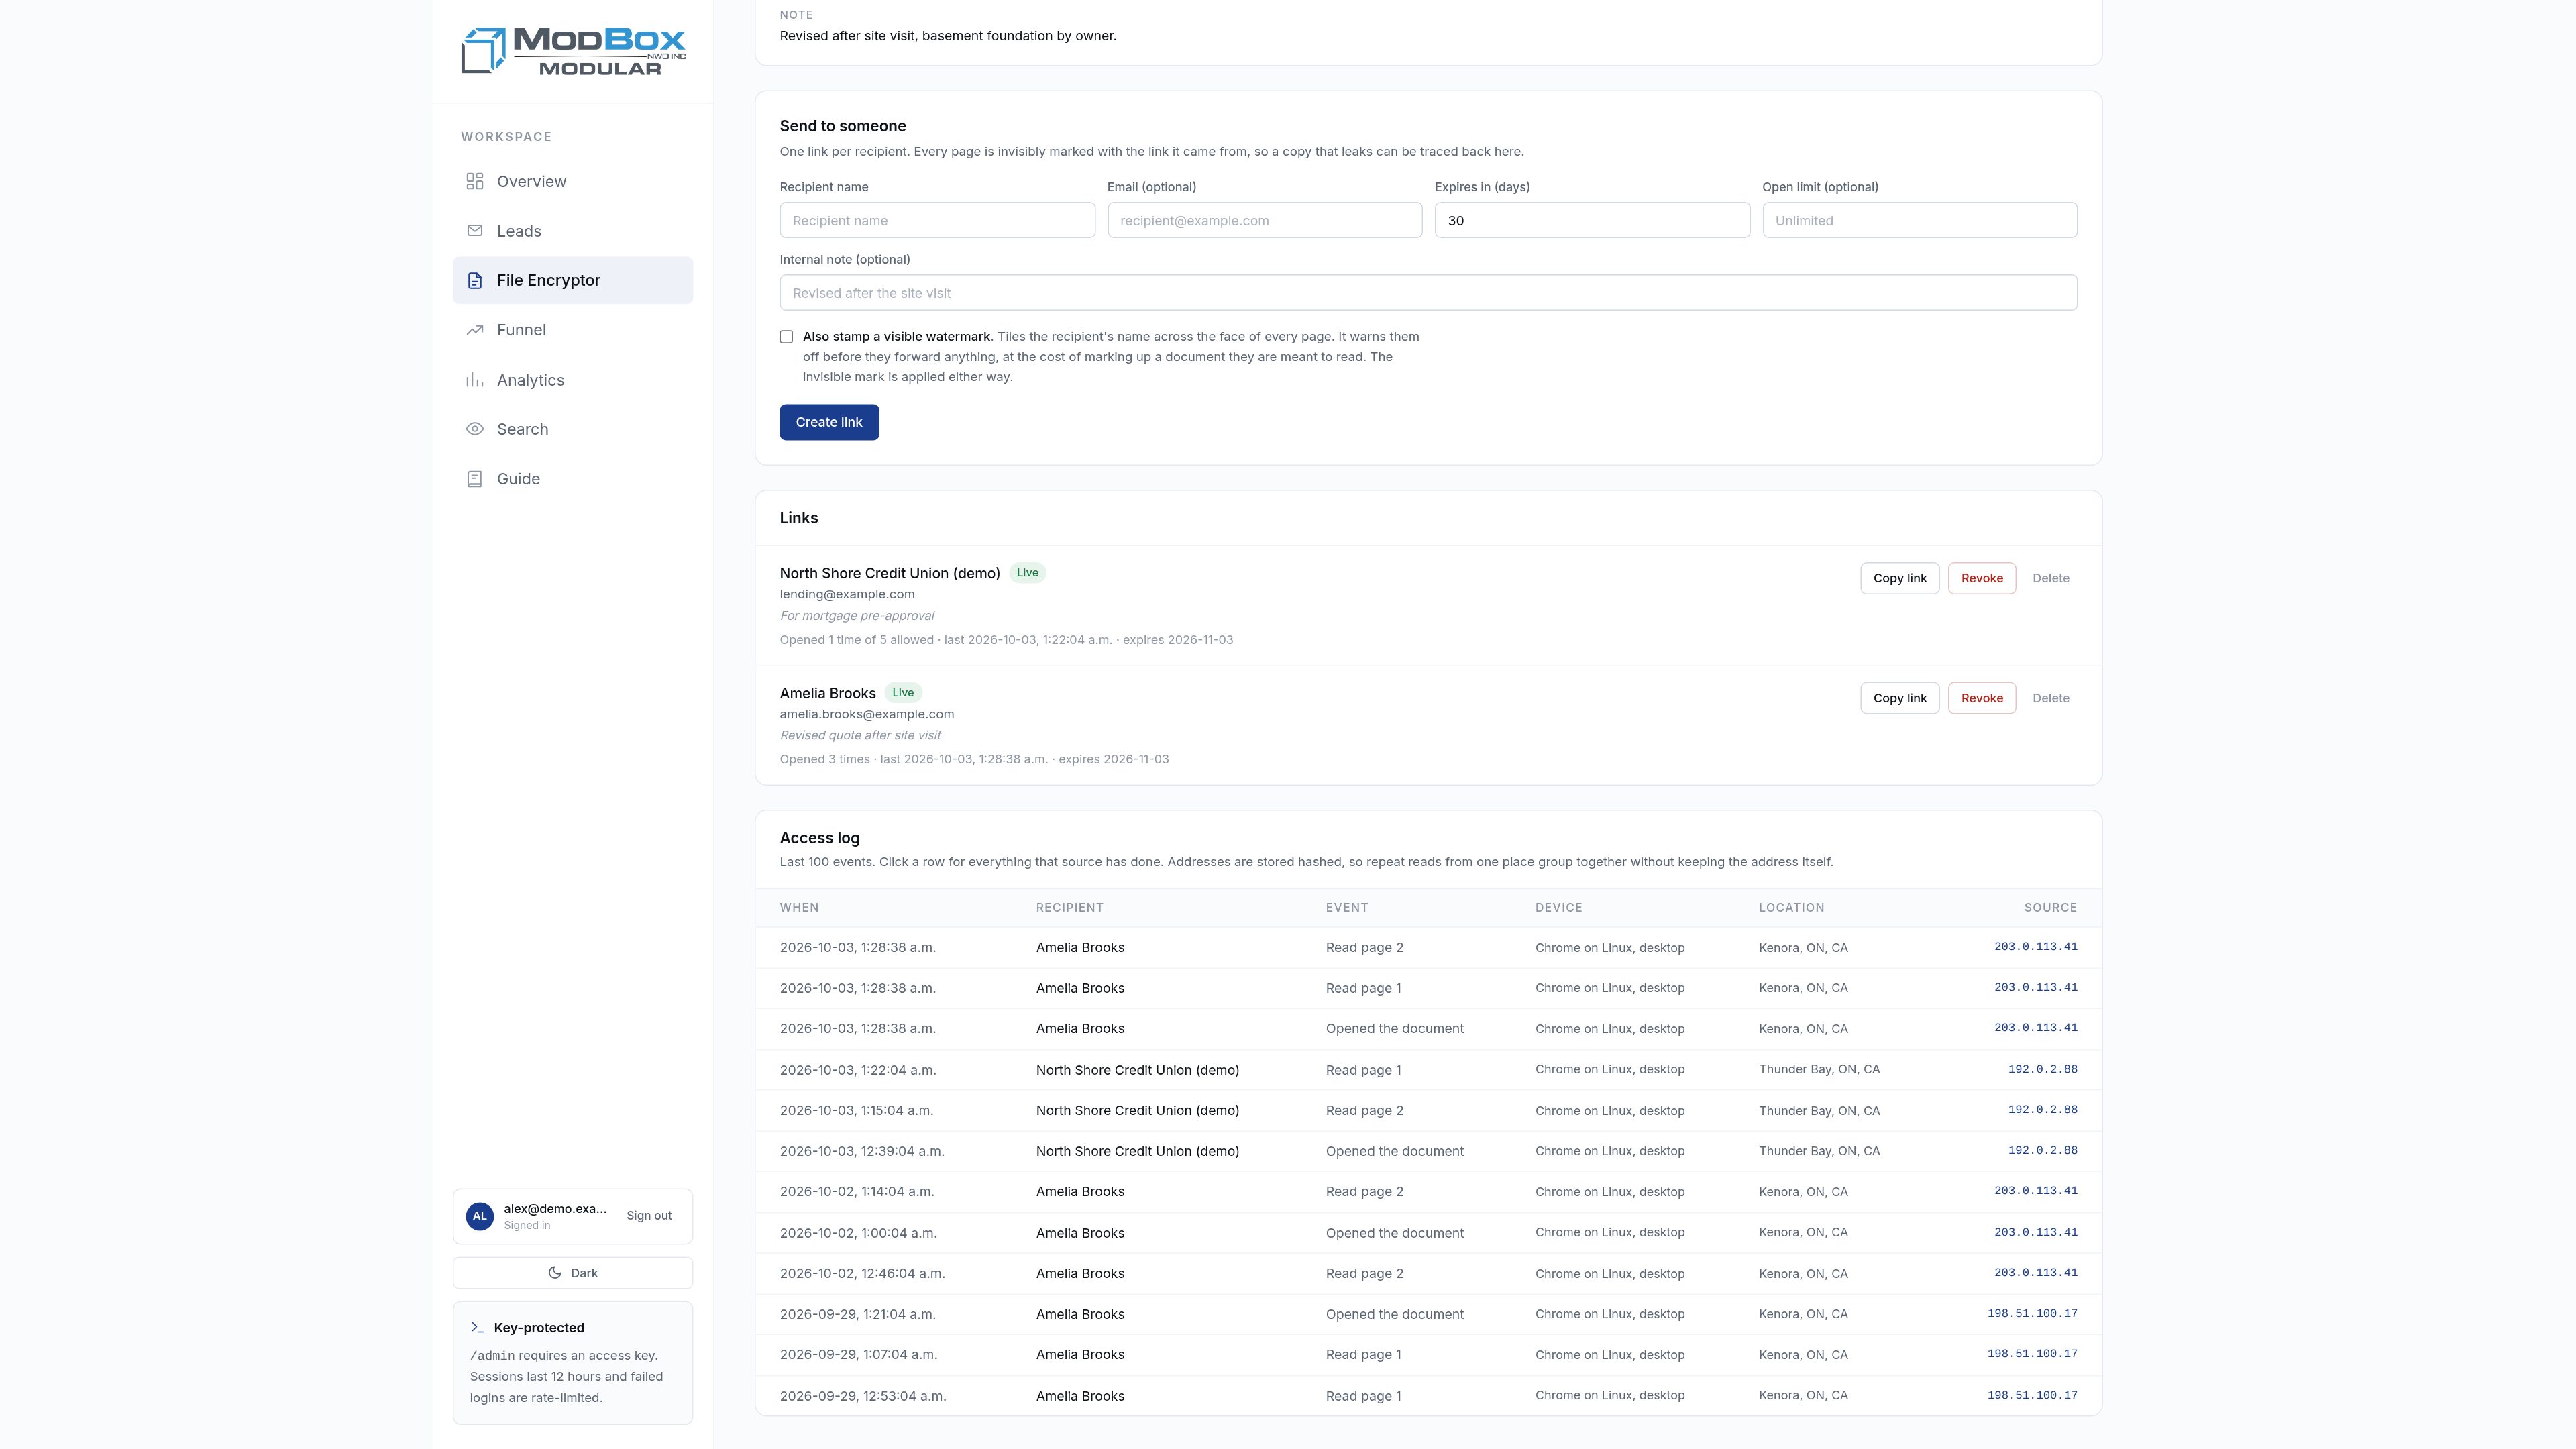The image size is (2576, 1449).
Task: Click the moon icon for Dark mode
Action: tap(555, 1273)
